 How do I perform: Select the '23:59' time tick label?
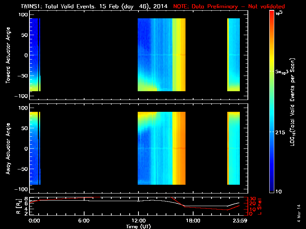click(241, 221)
